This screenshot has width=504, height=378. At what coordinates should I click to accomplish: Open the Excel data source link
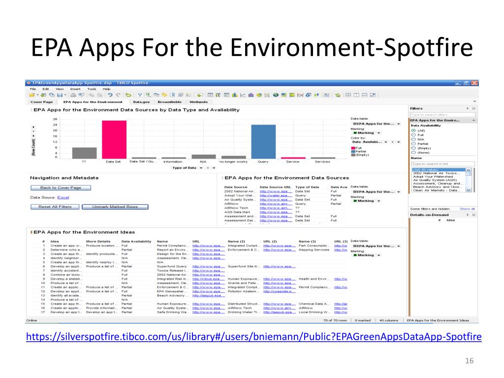tap(63, 197)
